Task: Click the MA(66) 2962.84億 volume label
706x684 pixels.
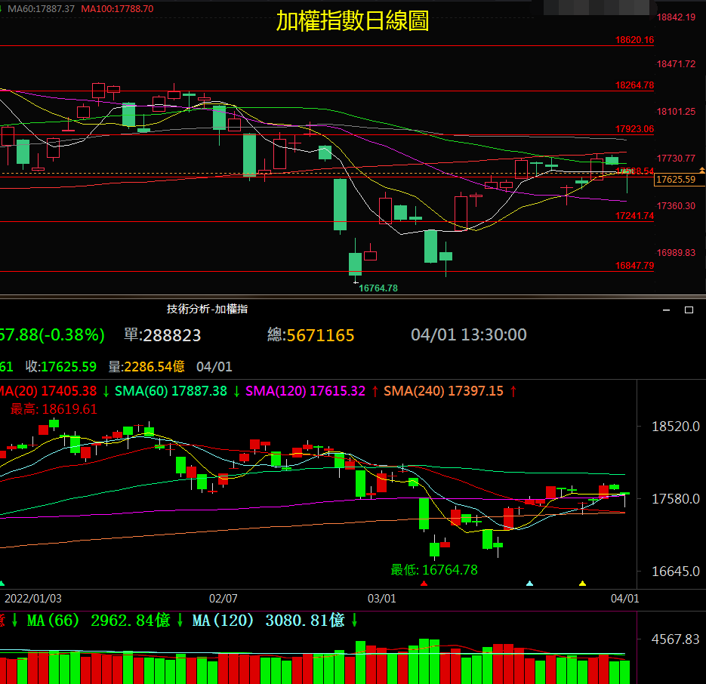Action: click(98, 621)
